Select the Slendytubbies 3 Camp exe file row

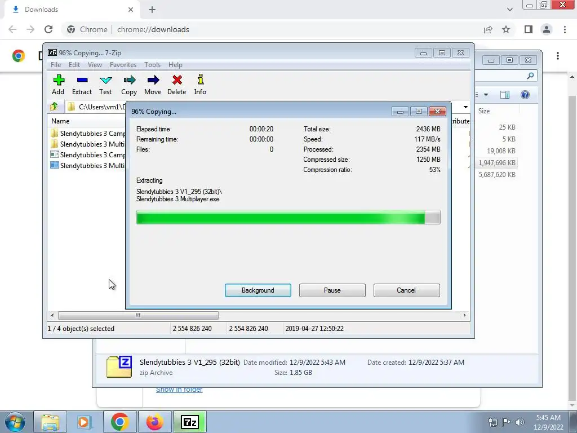pyautogui.click(x=87, y=154)
